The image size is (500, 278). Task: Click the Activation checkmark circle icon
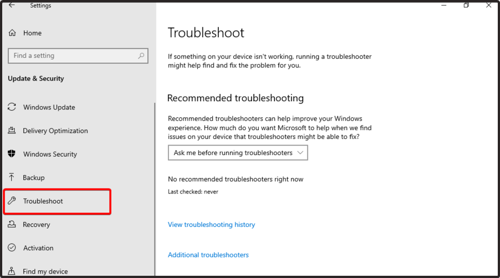[12, 247]
